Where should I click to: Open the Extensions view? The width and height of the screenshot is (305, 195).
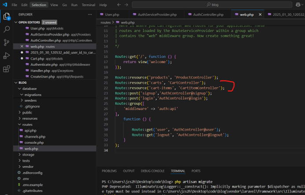pyautogui.click(x=7, y=69)
